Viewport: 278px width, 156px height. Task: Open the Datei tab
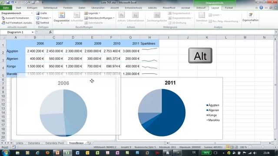6,8
